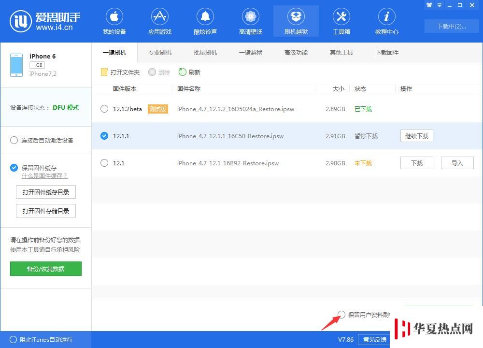Select firmware 12.1.1 radio button
This screenshot has width=483, height=348.
(104, 136)
